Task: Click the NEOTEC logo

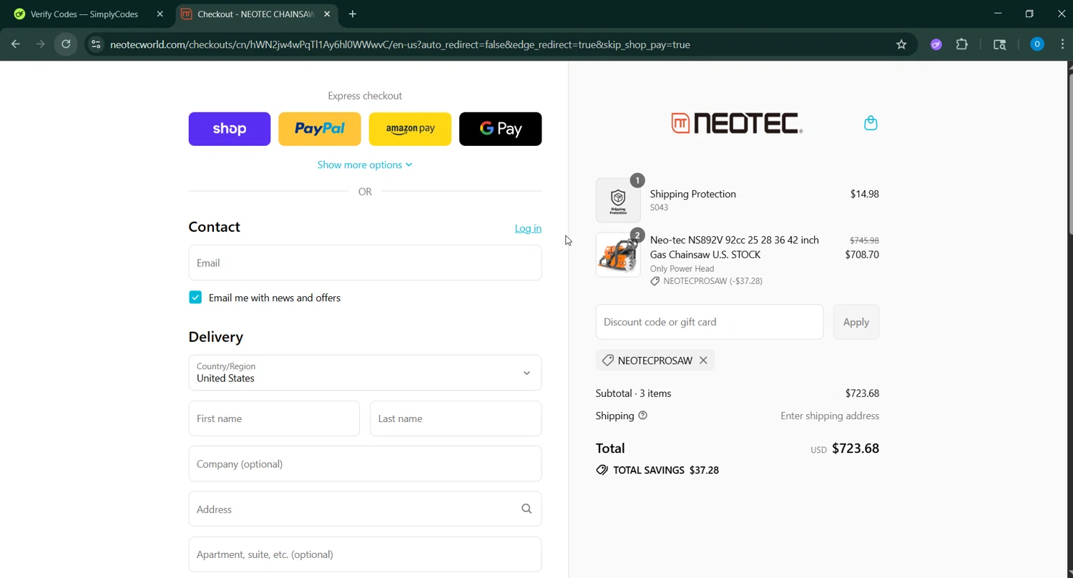Action: (737, 123)
